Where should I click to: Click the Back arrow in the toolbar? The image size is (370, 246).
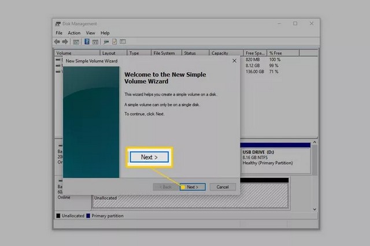(x=58, y=42)
